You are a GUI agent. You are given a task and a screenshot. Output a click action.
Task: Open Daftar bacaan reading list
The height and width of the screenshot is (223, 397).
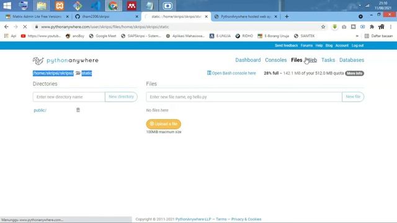(x=379, y=36)
